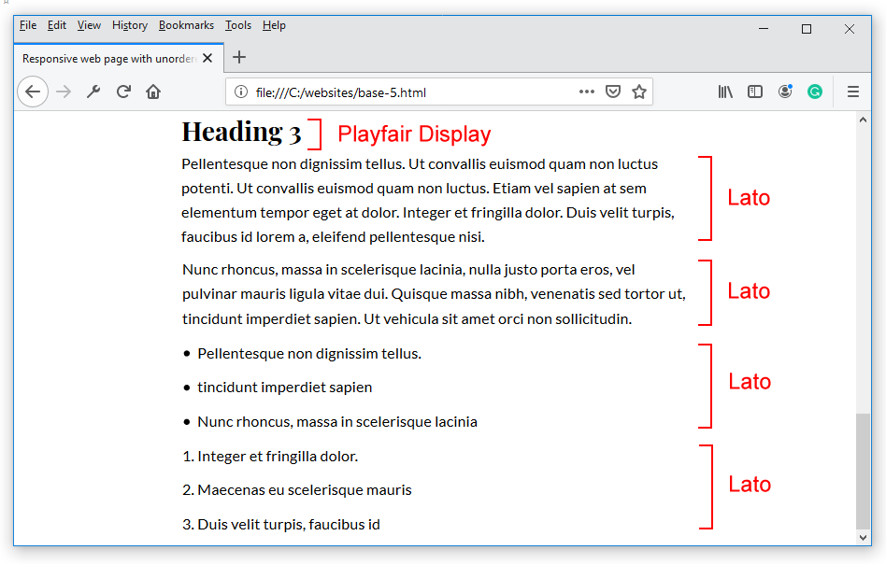This screenshot has width=886, height=564.
Task: Open a new tab with plus button
Action: (x=239, y=57)
